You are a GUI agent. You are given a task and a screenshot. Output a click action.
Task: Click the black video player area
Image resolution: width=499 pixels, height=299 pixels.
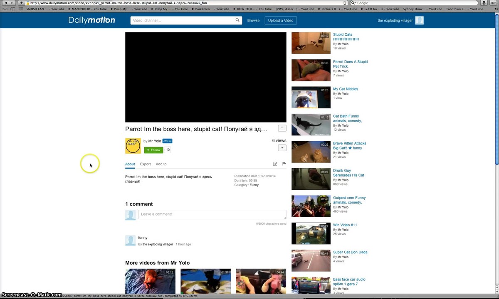[x=206, y=77]
